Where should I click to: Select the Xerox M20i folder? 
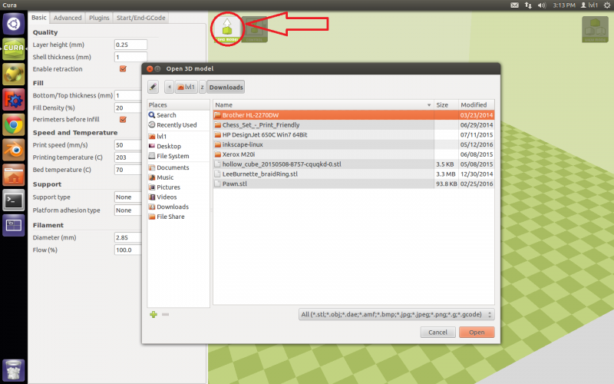[354, 154]
